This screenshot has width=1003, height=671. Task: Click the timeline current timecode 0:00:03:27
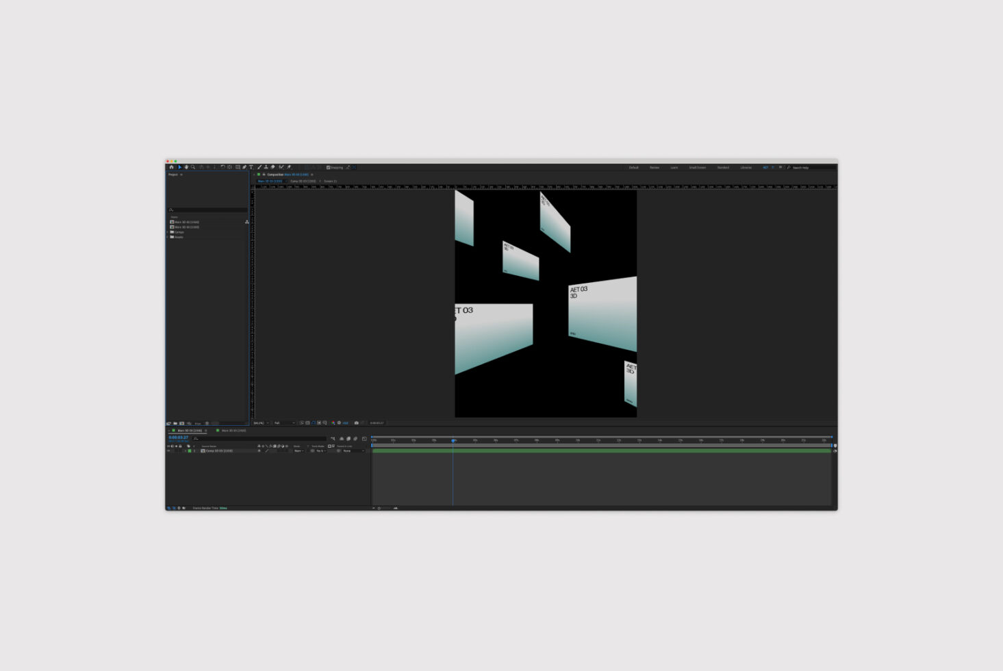click(x=179, y=438)
